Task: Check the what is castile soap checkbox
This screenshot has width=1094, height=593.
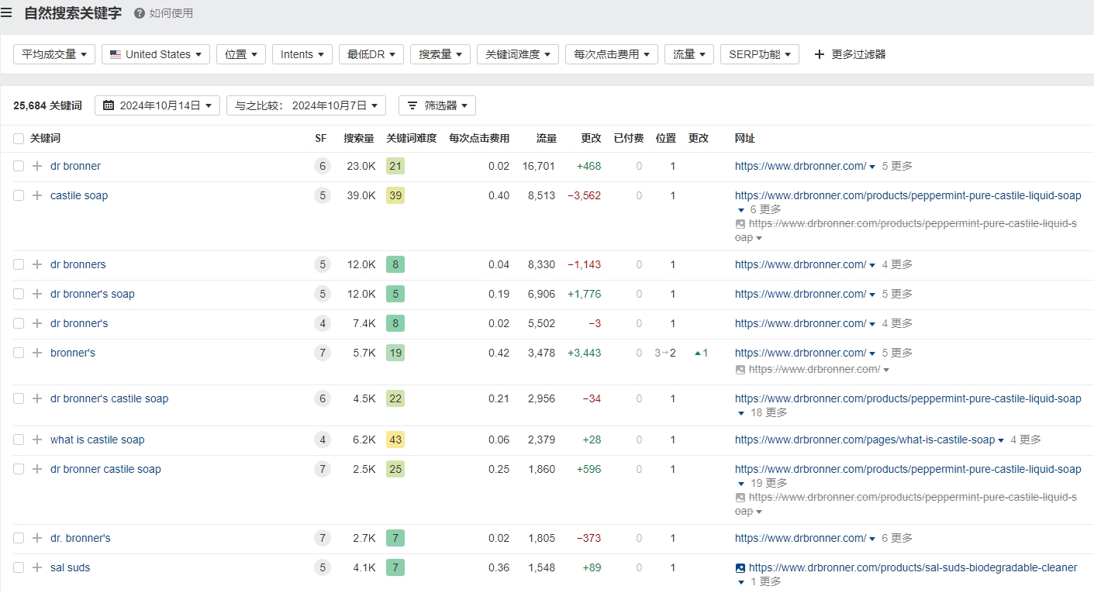Action: (19, 440)
